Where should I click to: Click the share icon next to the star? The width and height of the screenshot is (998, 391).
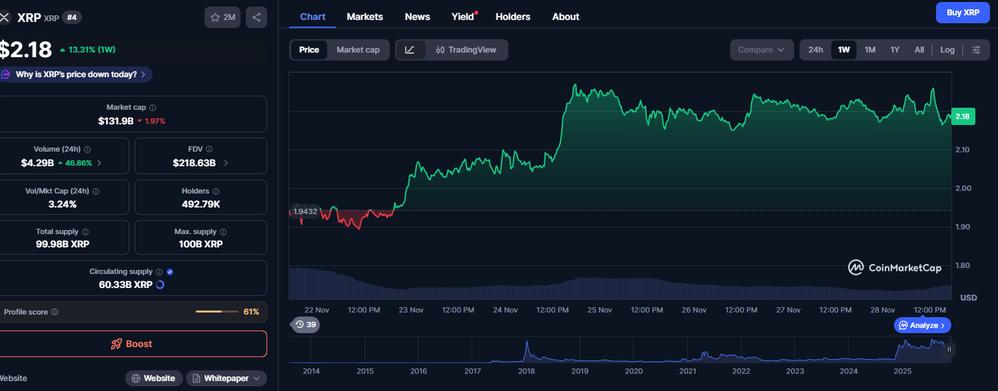(x=256, y=17)
